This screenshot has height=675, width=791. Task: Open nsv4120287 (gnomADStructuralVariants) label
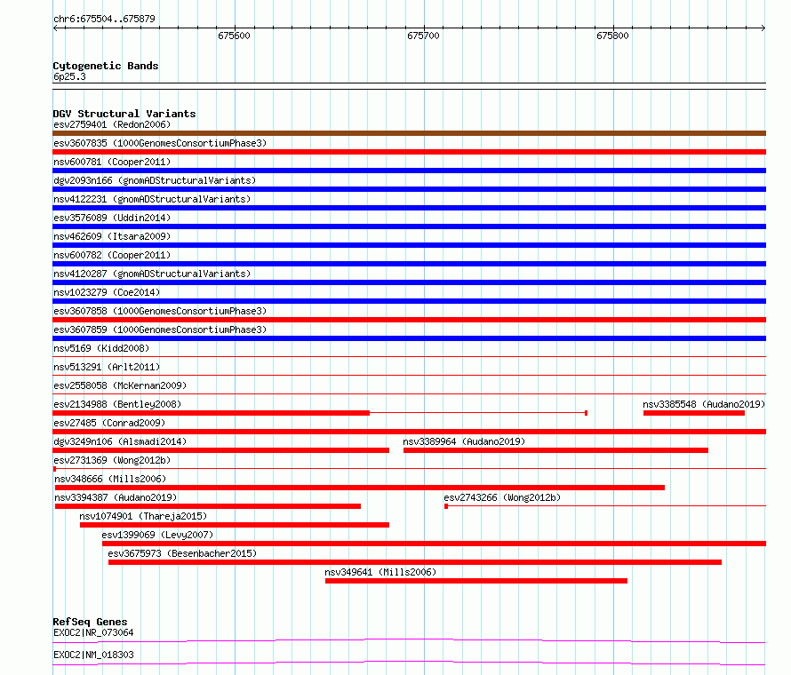[152, 274]
